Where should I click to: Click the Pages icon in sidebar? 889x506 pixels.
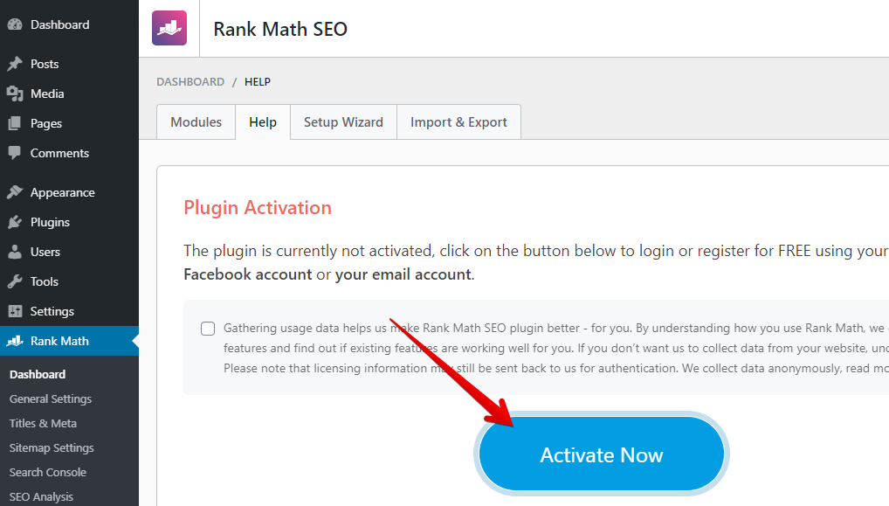pos(15,123)
